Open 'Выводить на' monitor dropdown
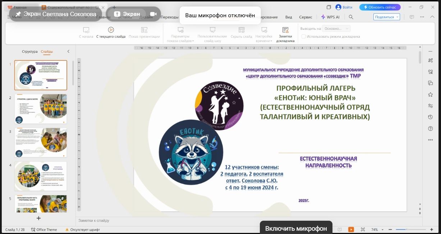The width and height of the screenshot is (441, 234). (x=336, y=29)
